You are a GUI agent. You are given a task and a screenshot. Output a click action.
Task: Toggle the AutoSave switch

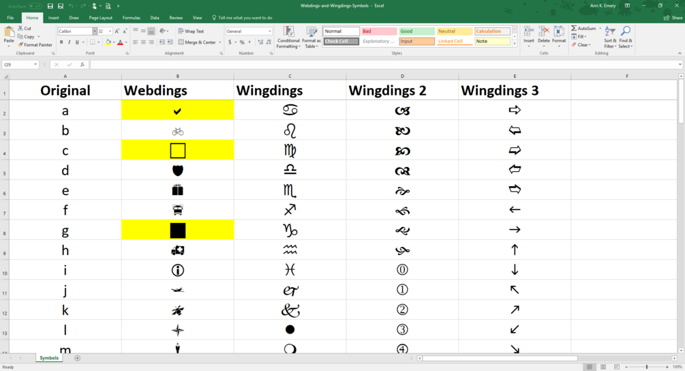35,6
